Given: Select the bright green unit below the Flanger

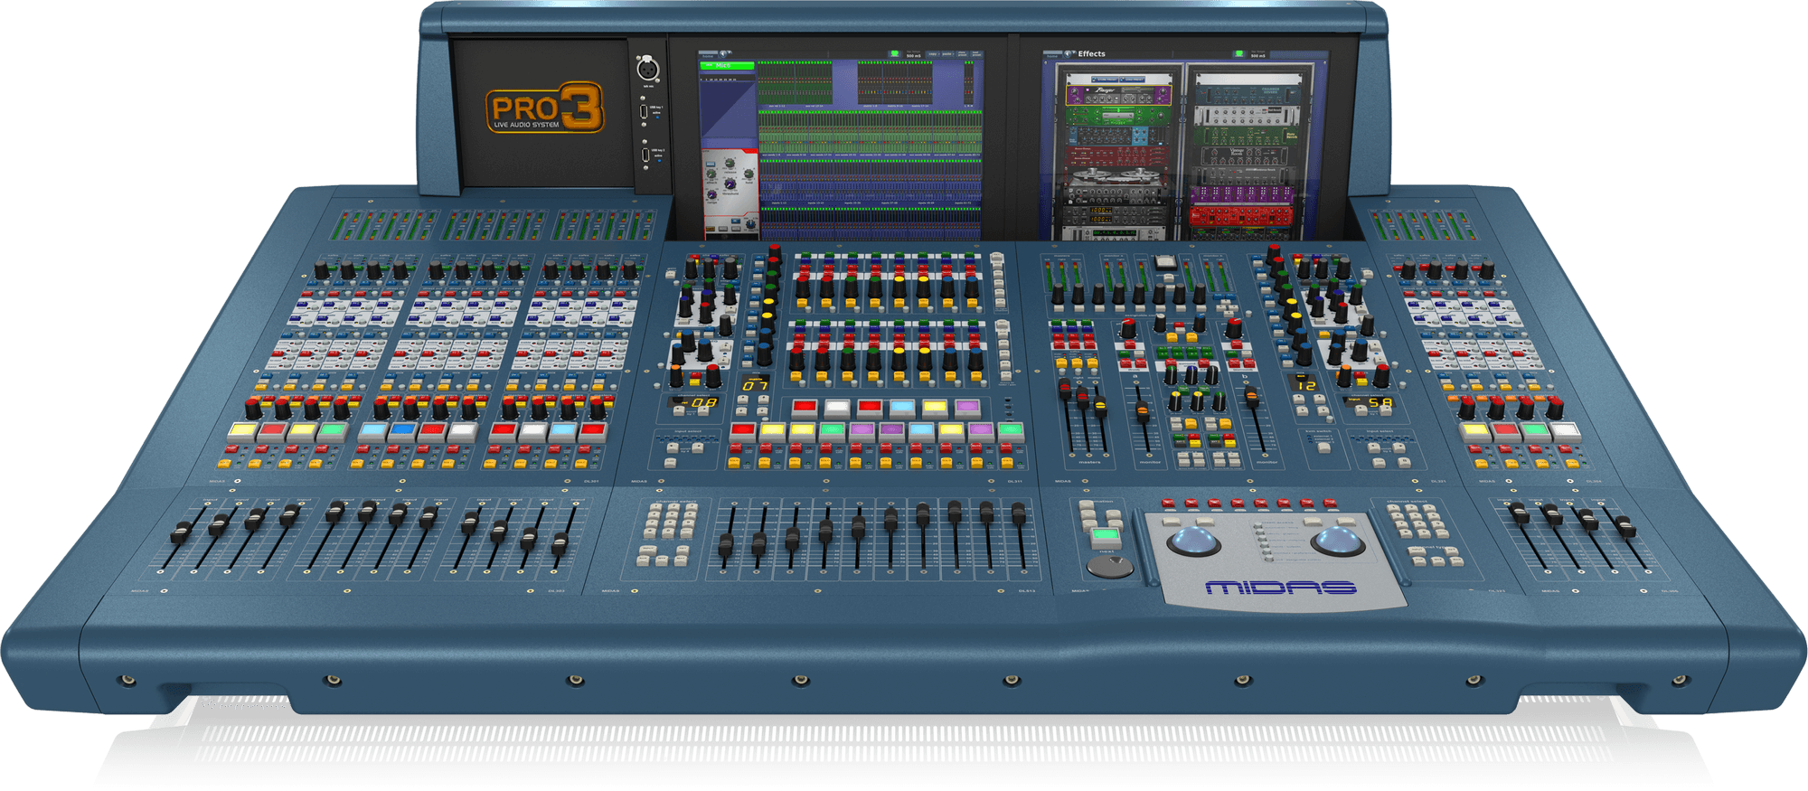Looking at the screenshot, I should (x=1117, y=116).
